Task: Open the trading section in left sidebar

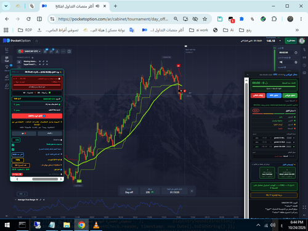Action: pyautogui.click(x=7, y=59)
